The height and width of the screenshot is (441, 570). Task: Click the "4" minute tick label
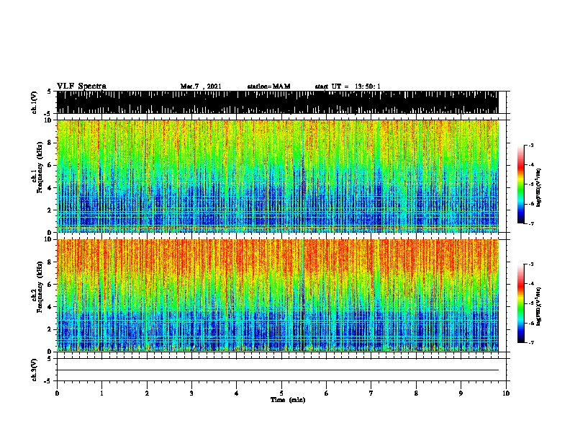click(237, 393)
